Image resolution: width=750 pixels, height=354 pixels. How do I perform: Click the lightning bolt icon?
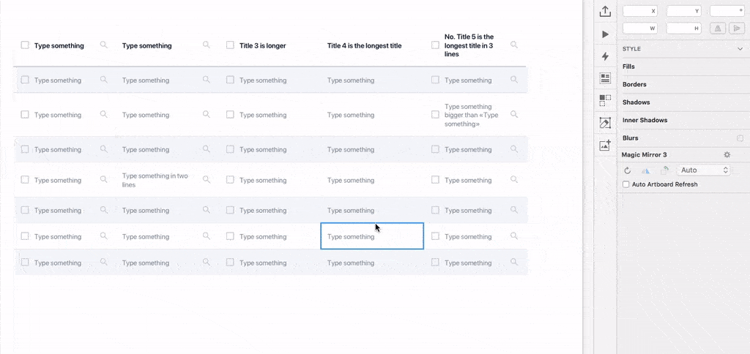(x=605, y=56)
